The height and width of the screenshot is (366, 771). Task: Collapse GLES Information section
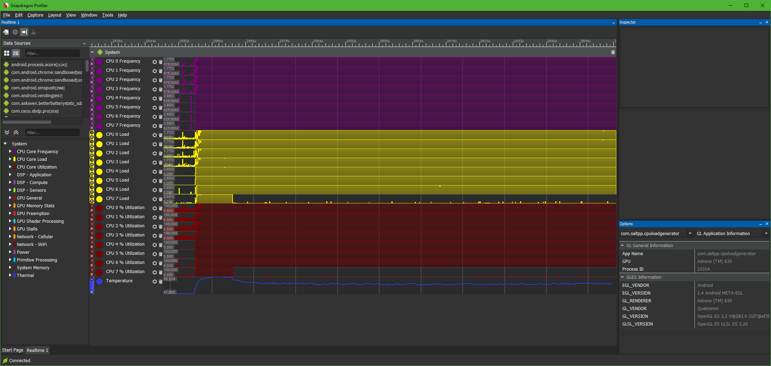(x=623, y=277)
